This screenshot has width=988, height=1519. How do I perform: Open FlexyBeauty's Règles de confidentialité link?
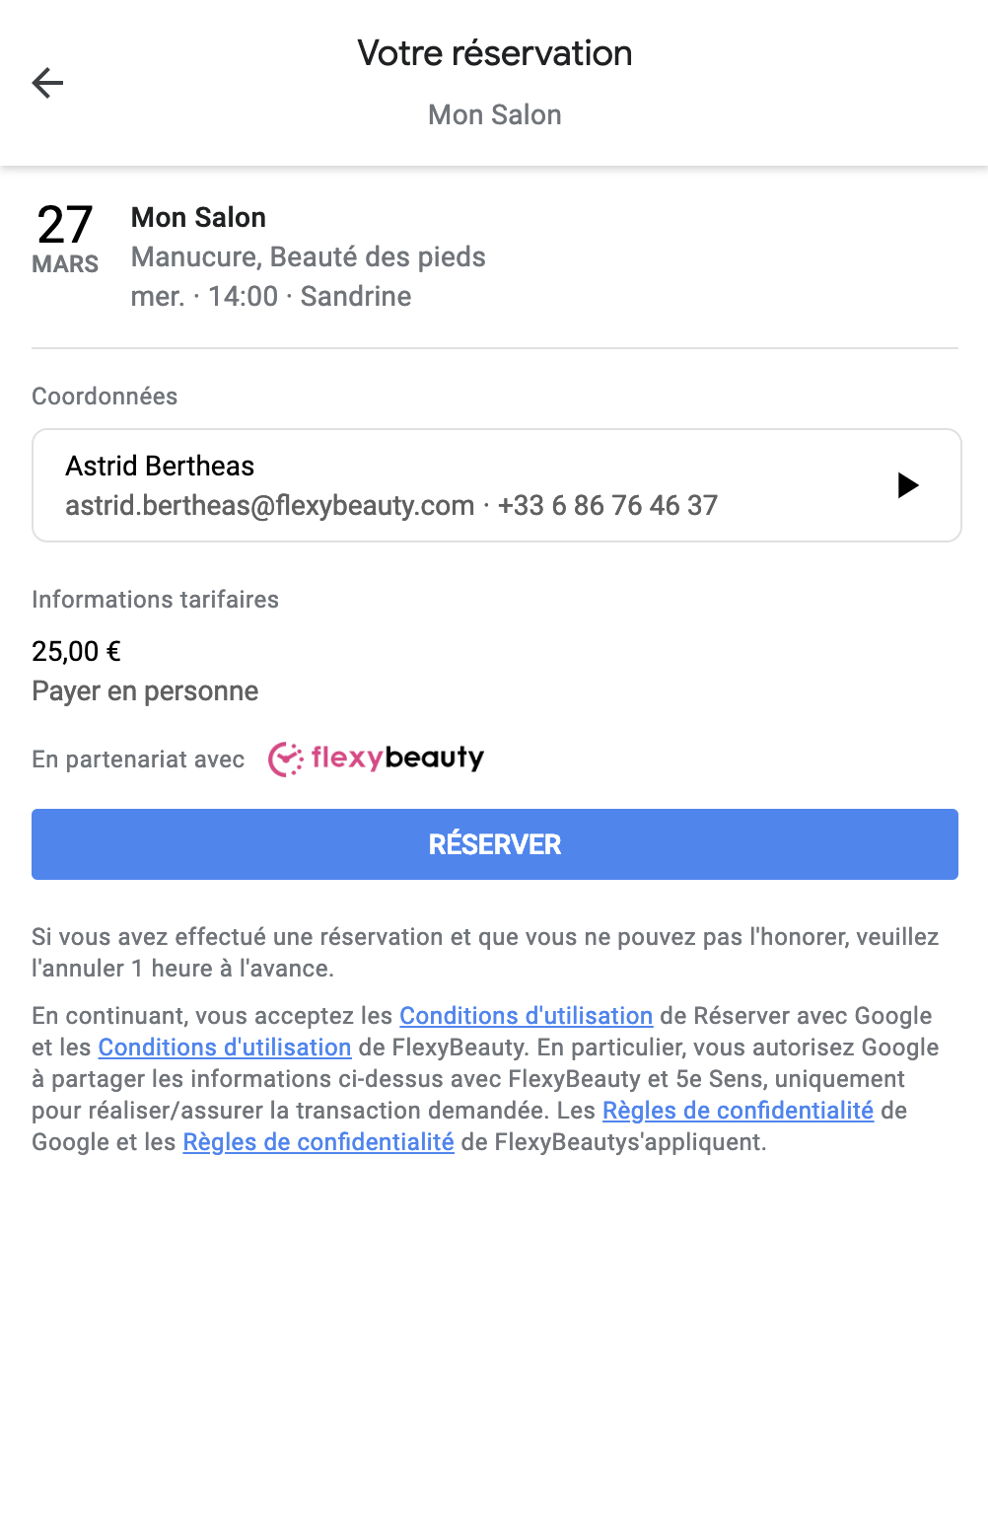318,1142
